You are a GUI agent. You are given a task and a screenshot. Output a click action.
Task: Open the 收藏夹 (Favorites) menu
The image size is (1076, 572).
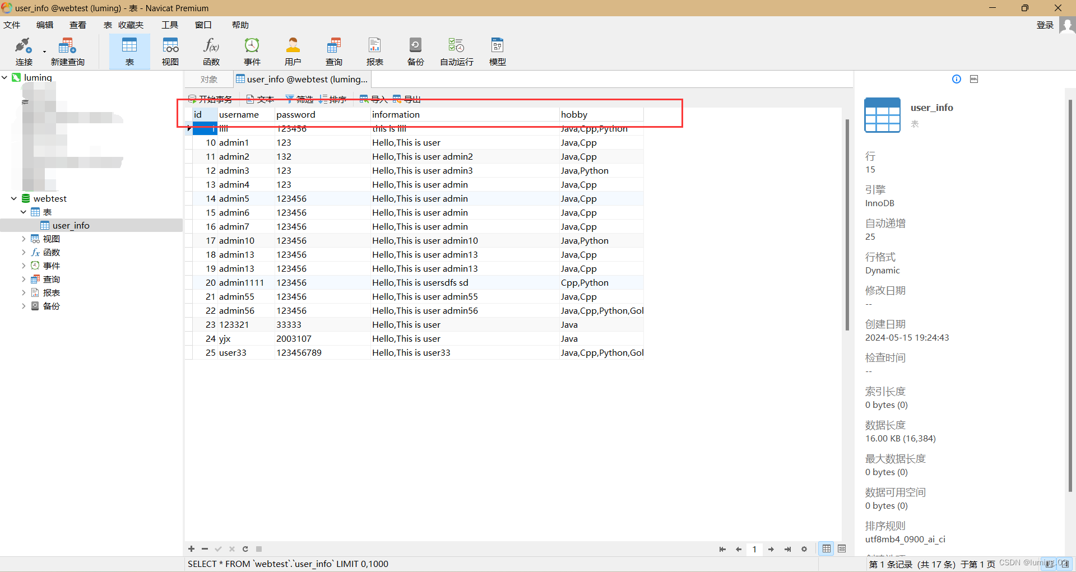pyautogui.click(x=131, y=25)
